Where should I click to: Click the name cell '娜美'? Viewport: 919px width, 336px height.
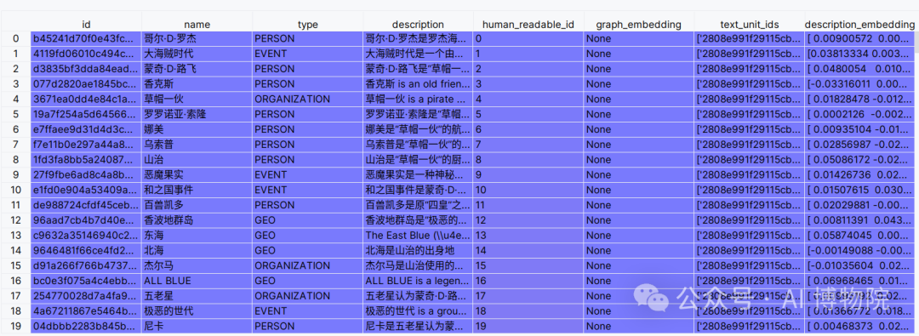(197, 128)
